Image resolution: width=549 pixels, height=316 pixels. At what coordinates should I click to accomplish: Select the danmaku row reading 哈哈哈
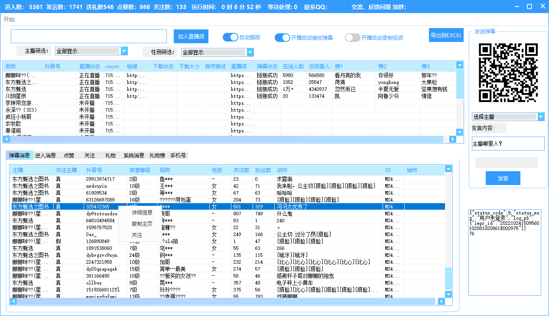tap(227, 193)
